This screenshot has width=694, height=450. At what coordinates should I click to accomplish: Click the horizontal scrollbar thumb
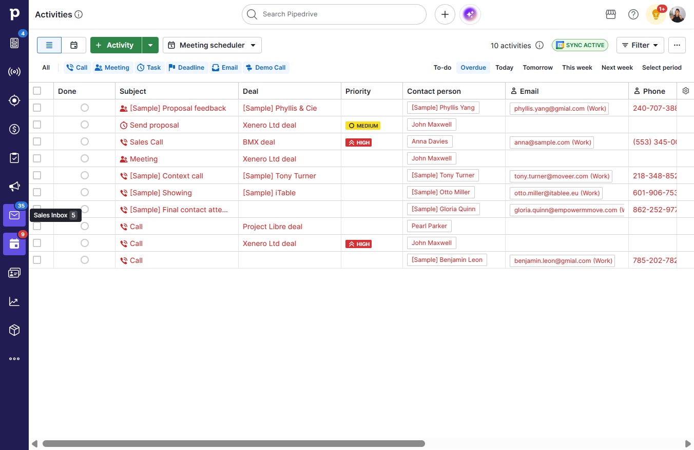pyautogui.click(x=234, y=443)
